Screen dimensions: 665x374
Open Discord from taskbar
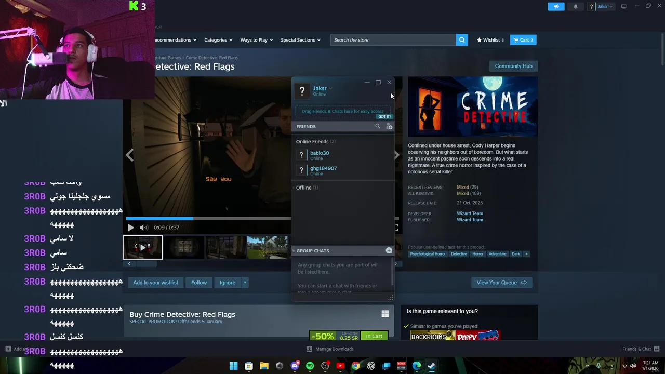click(x=295, y=366)
